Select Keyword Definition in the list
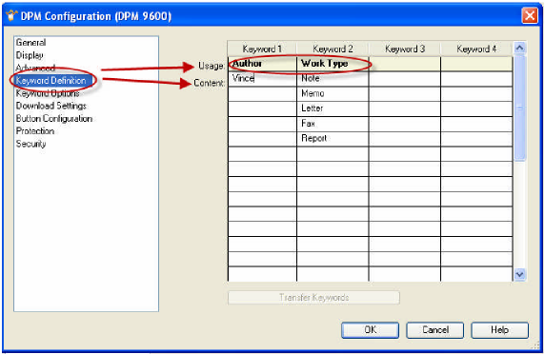Screen dimensions: 545x354 click(x=50, y=81)
